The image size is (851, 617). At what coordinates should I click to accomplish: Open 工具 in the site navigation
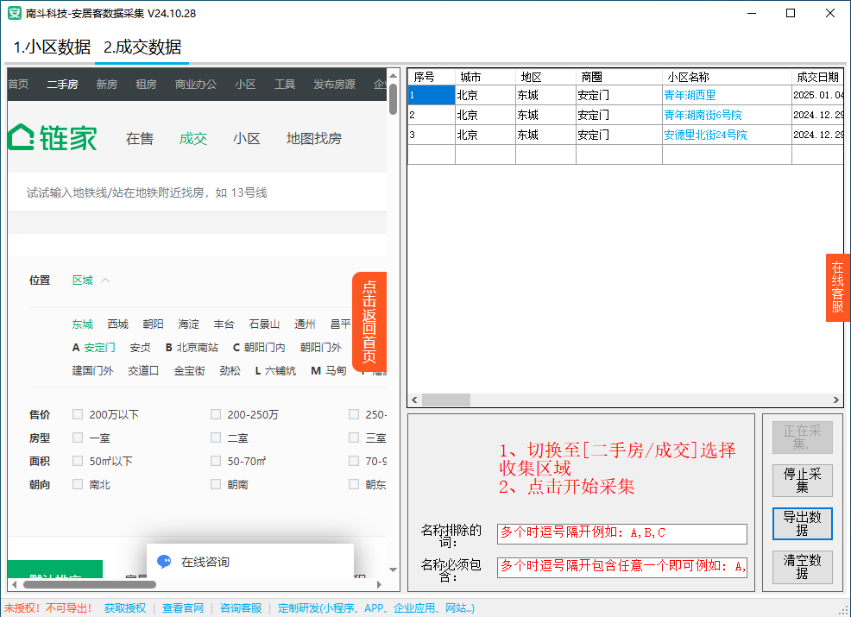point(285,84)
